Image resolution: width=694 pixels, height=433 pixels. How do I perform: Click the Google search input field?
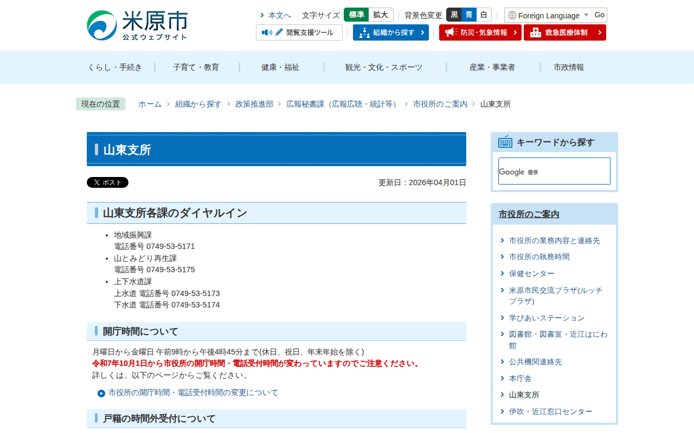coord(554,171)
